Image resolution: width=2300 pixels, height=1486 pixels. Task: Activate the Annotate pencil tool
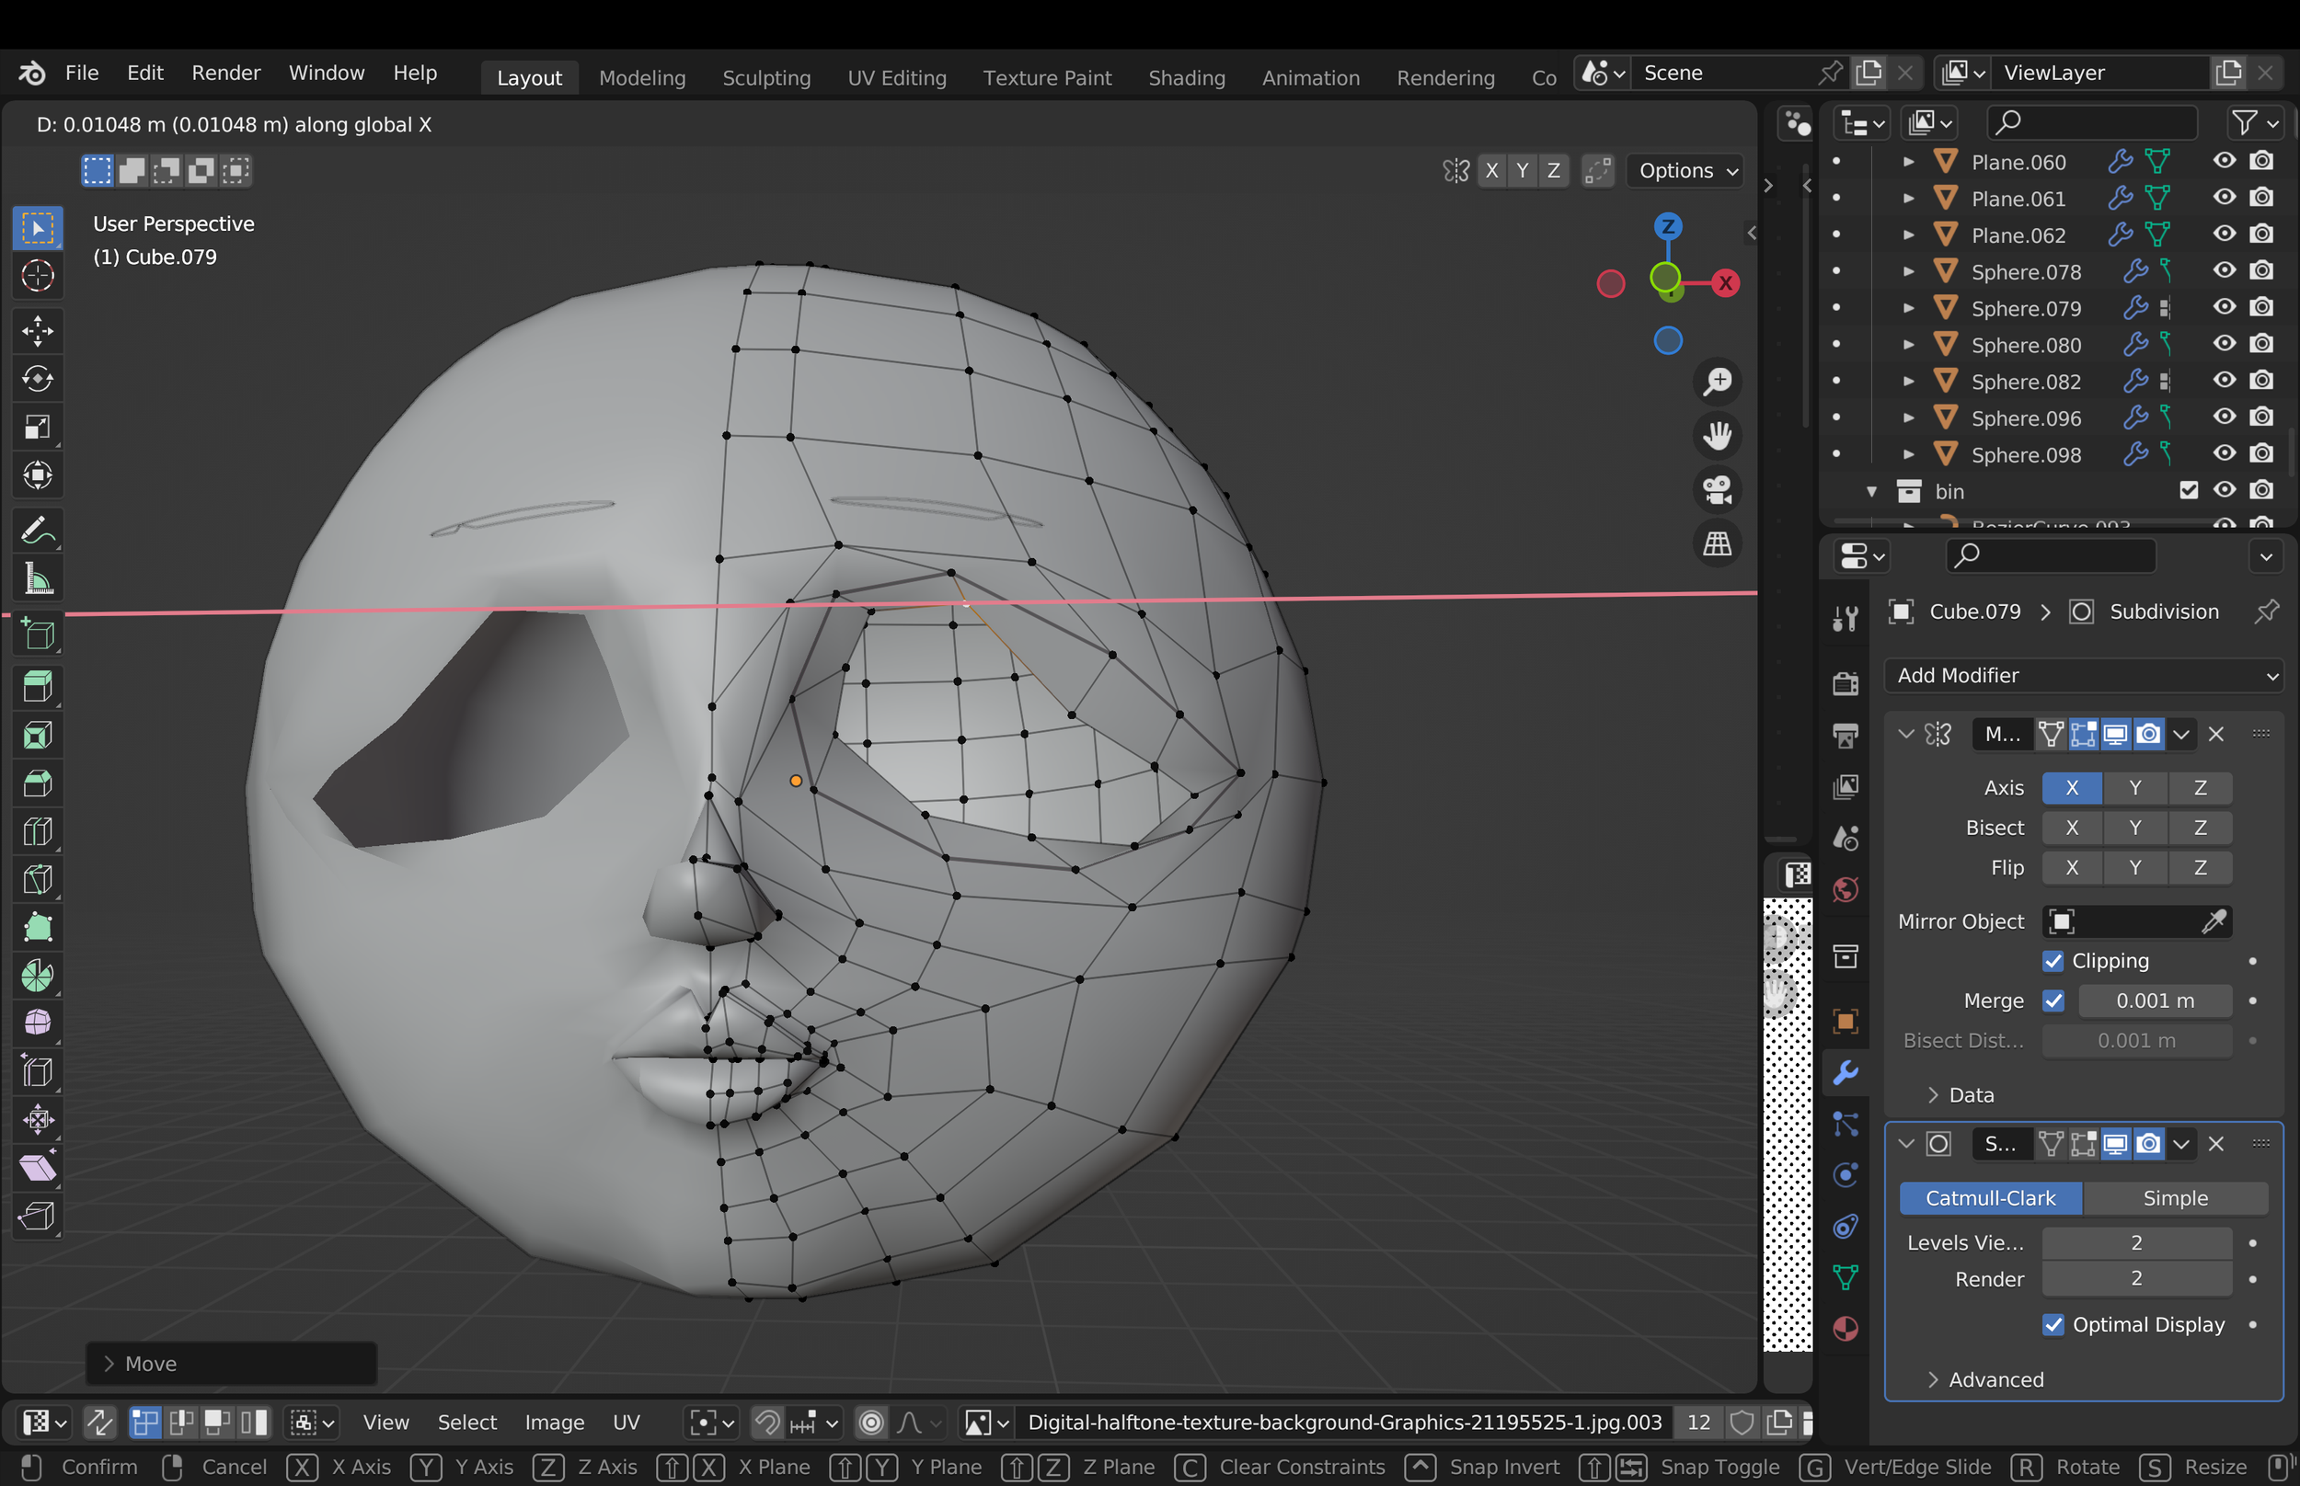(38, 531)
